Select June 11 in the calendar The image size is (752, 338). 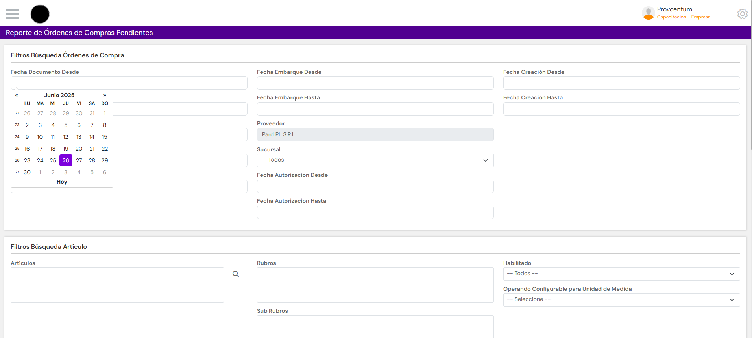click(x=53, y=137)
